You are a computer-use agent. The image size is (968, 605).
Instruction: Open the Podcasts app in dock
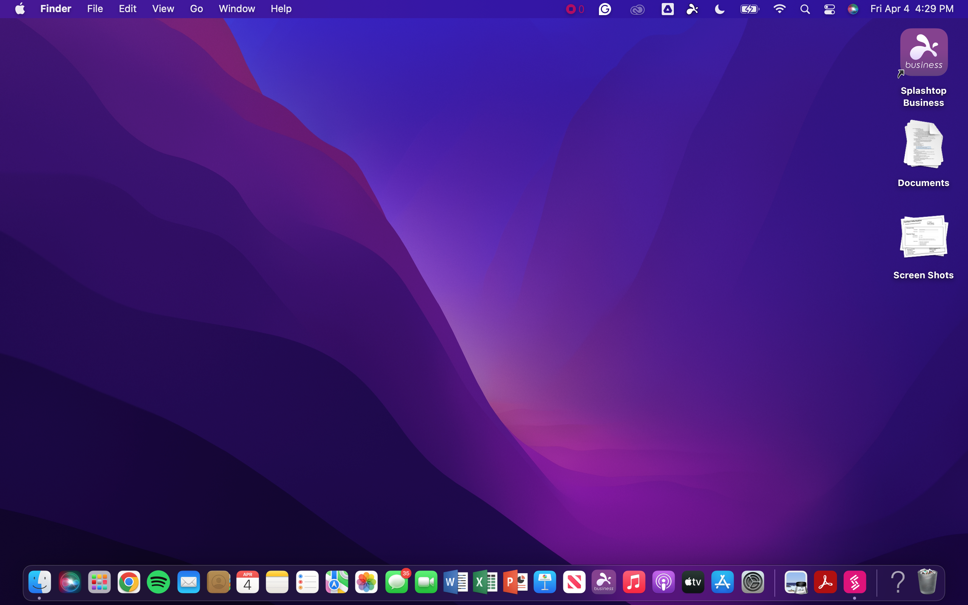663,582
